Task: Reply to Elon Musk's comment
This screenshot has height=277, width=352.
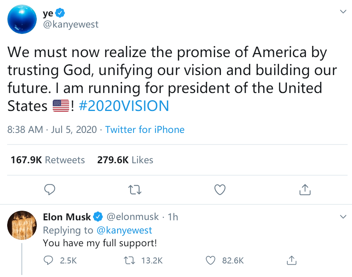Action: tap(48, 260)
